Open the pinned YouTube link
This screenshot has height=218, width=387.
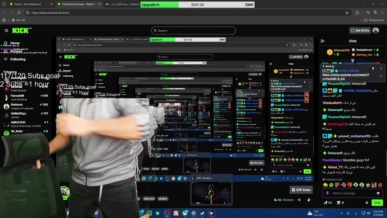tap(346, 77)
